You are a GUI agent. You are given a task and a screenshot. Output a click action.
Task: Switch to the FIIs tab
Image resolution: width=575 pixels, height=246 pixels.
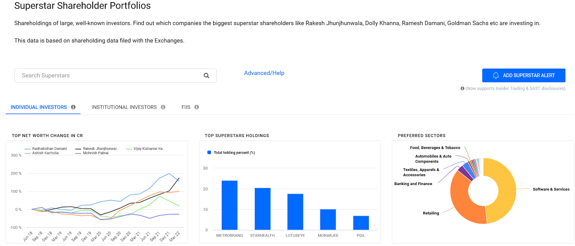186,107
